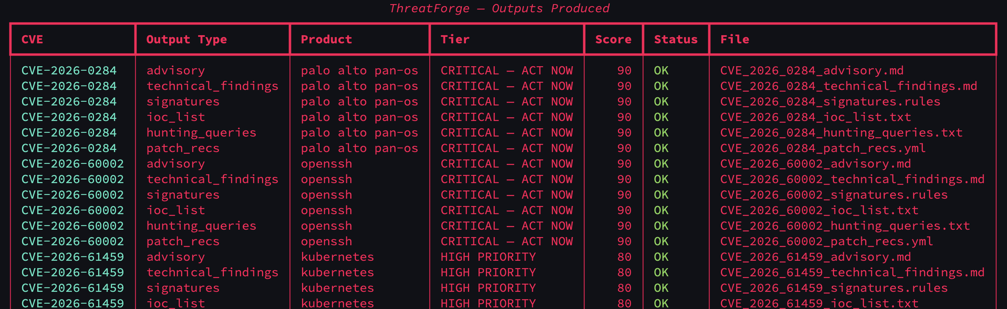This screenshot has width=1007, height=309.
Task: Open CVE_2026_0284_advisory.md file entry
Action: (812, 71)
